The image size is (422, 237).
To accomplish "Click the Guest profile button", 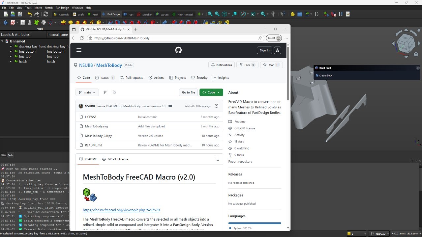I will tap(274, 38).
